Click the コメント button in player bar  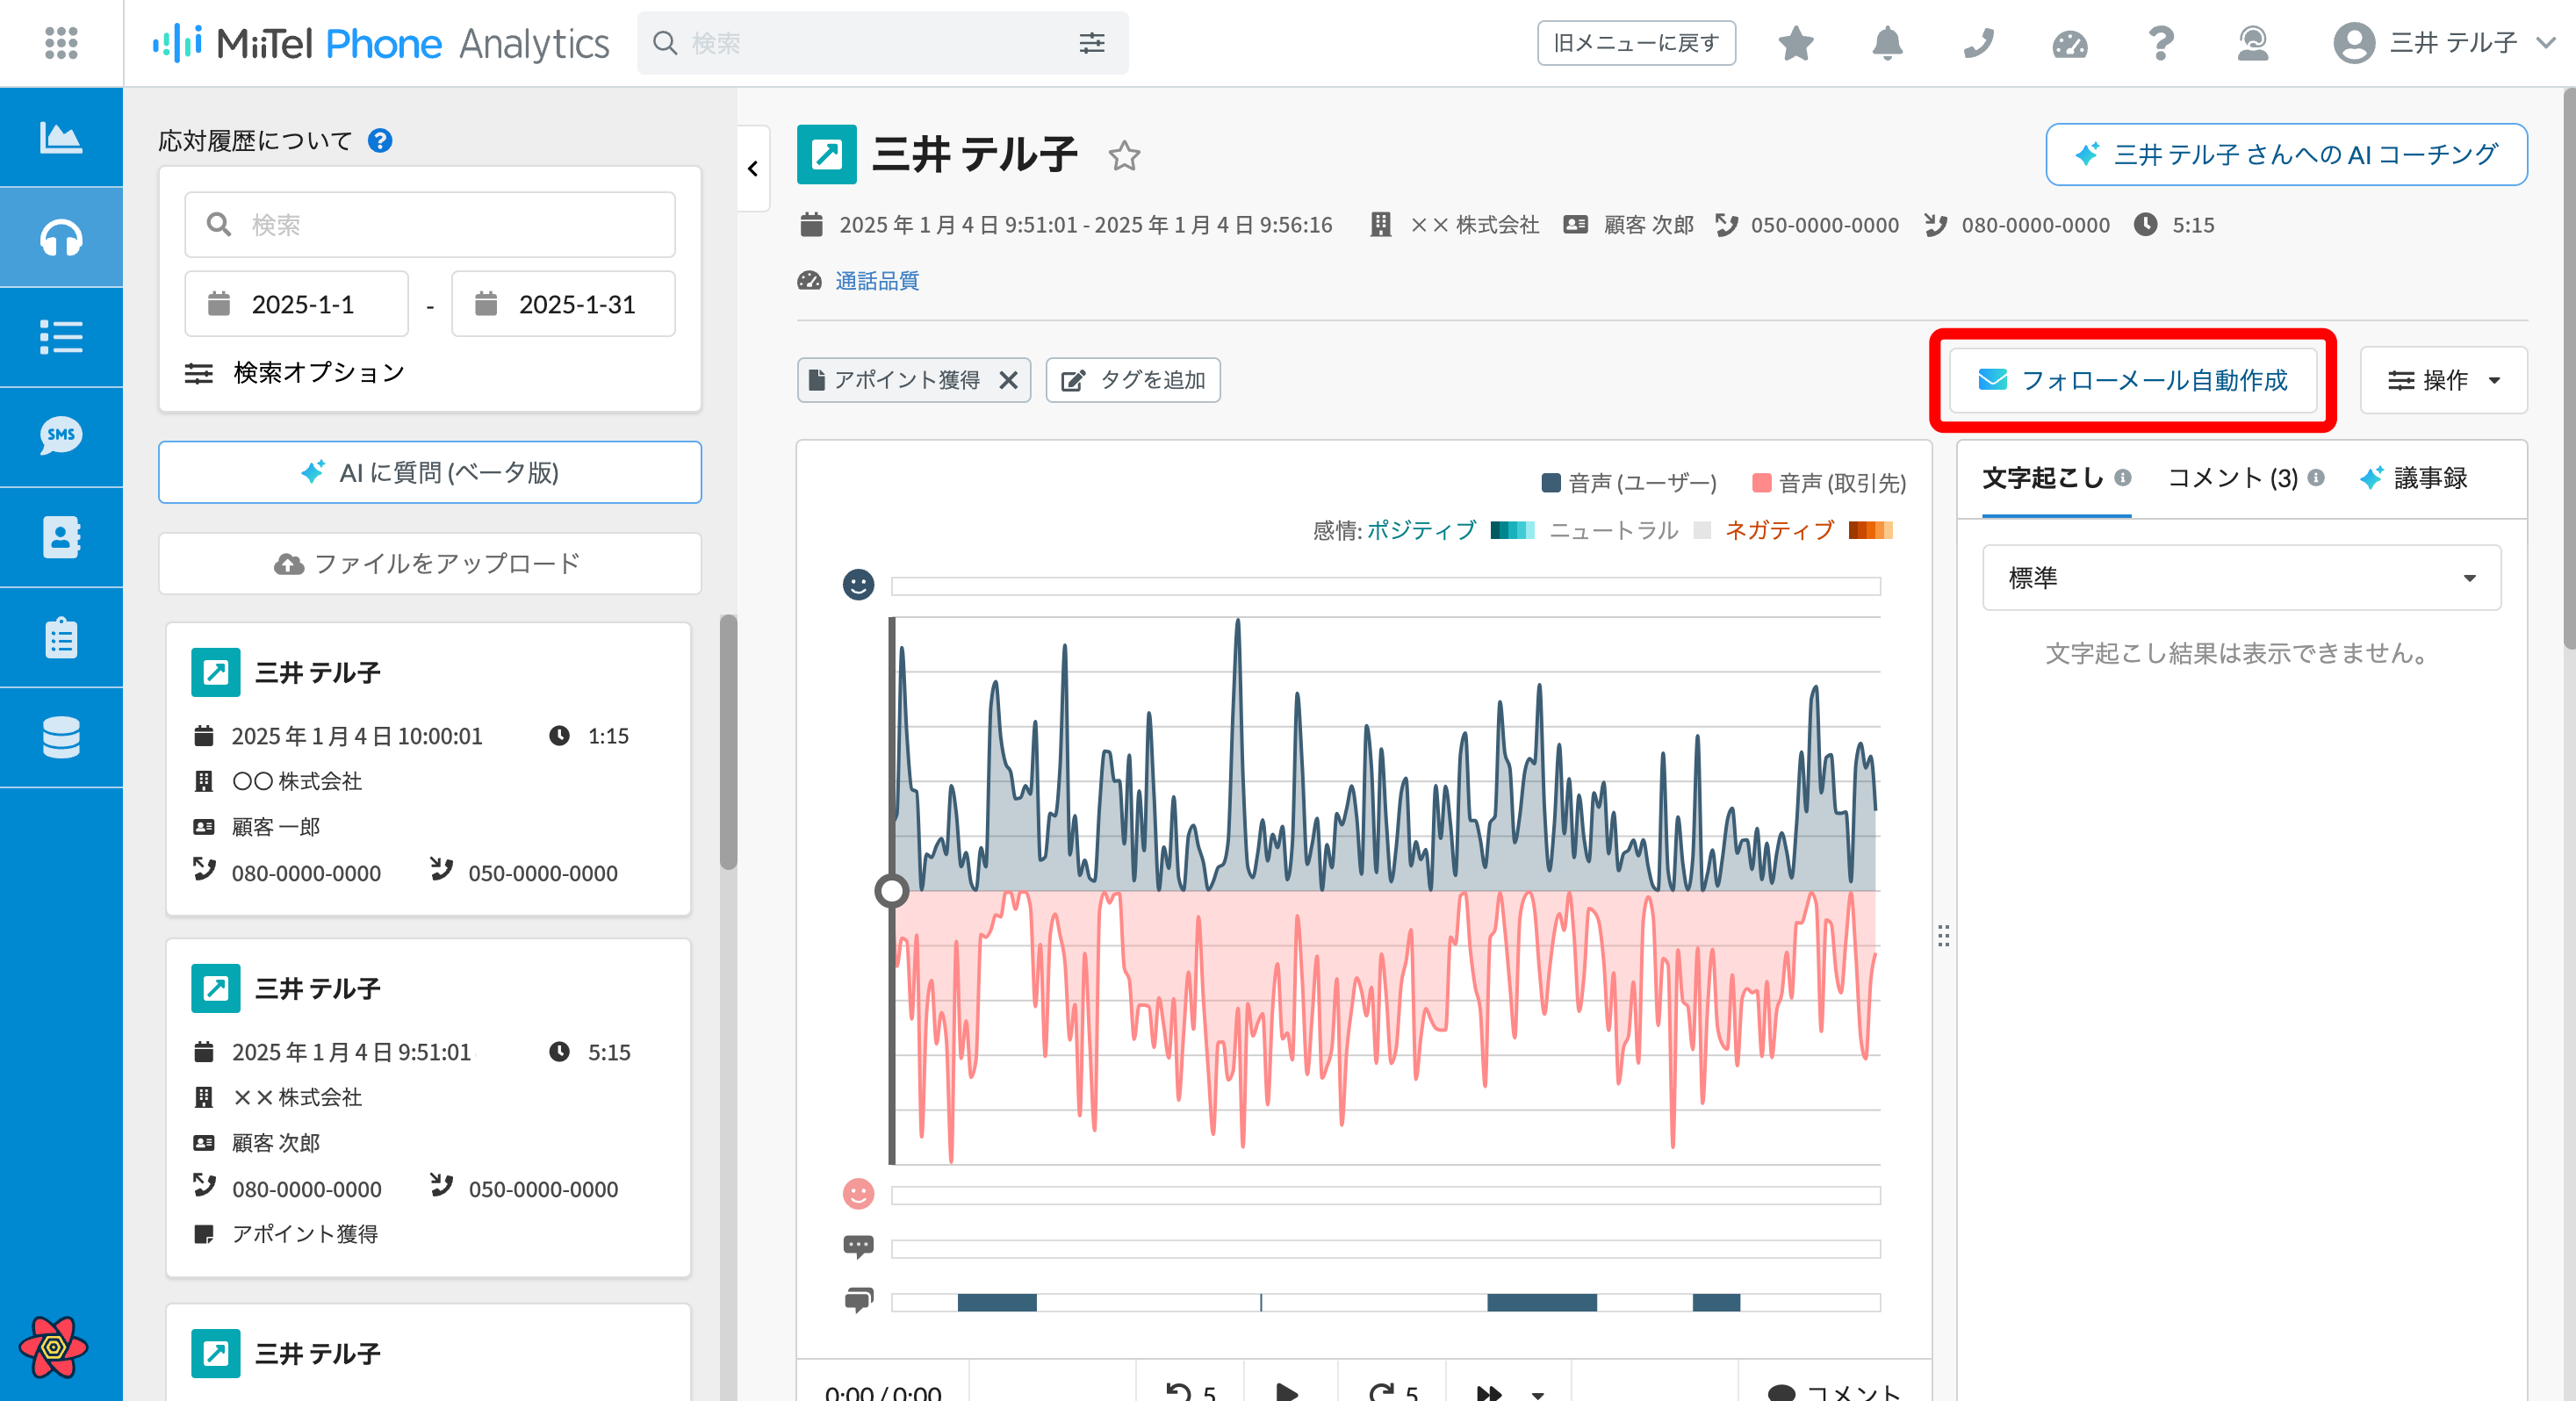(1835, 1391)
